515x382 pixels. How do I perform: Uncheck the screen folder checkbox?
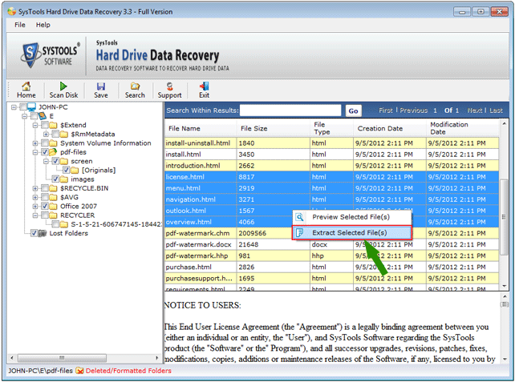click(55, 161)
